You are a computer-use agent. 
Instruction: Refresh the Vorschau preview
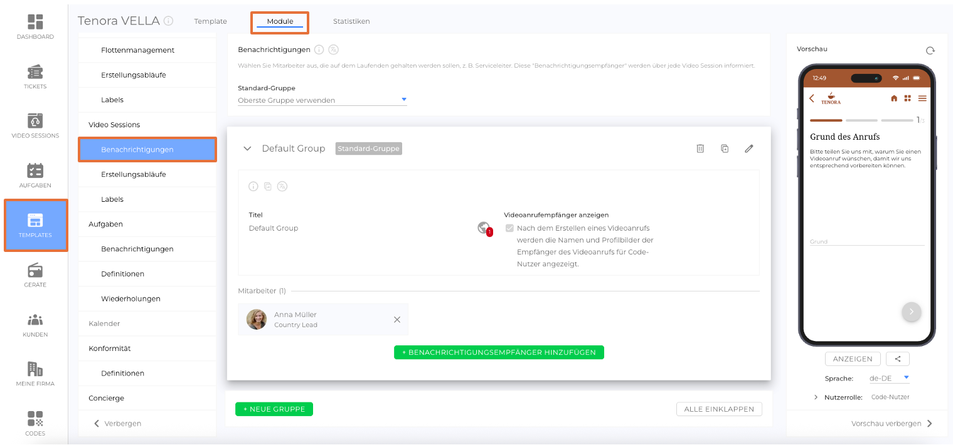click(x=930, y=51)
